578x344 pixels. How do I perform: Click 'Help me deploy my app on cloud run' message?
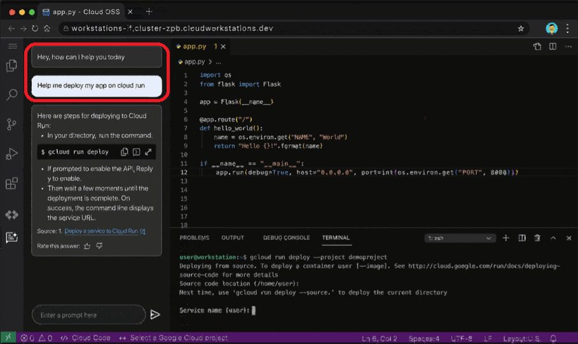[97, 86]
